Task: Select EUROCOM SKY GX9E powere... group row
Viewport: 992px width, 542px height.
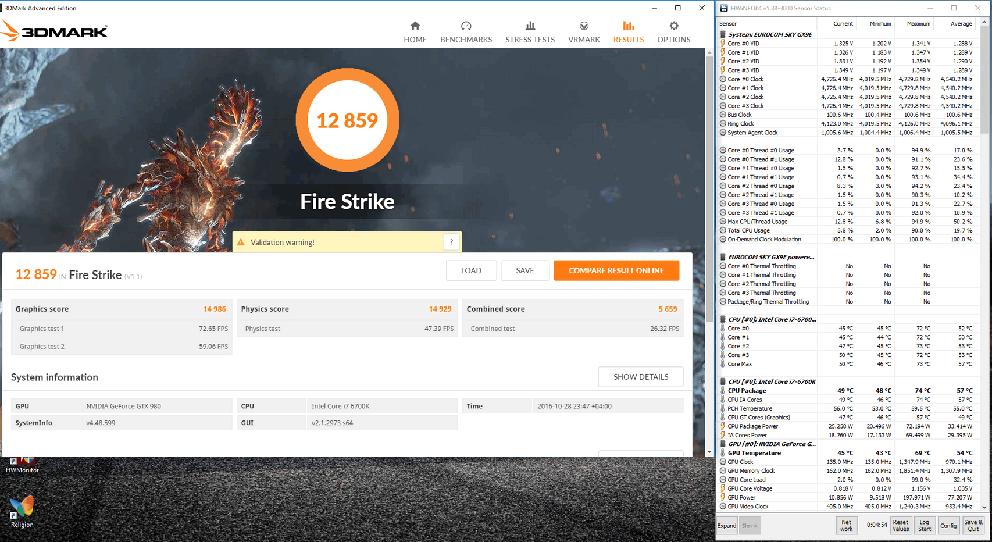Action: point(848,257)
